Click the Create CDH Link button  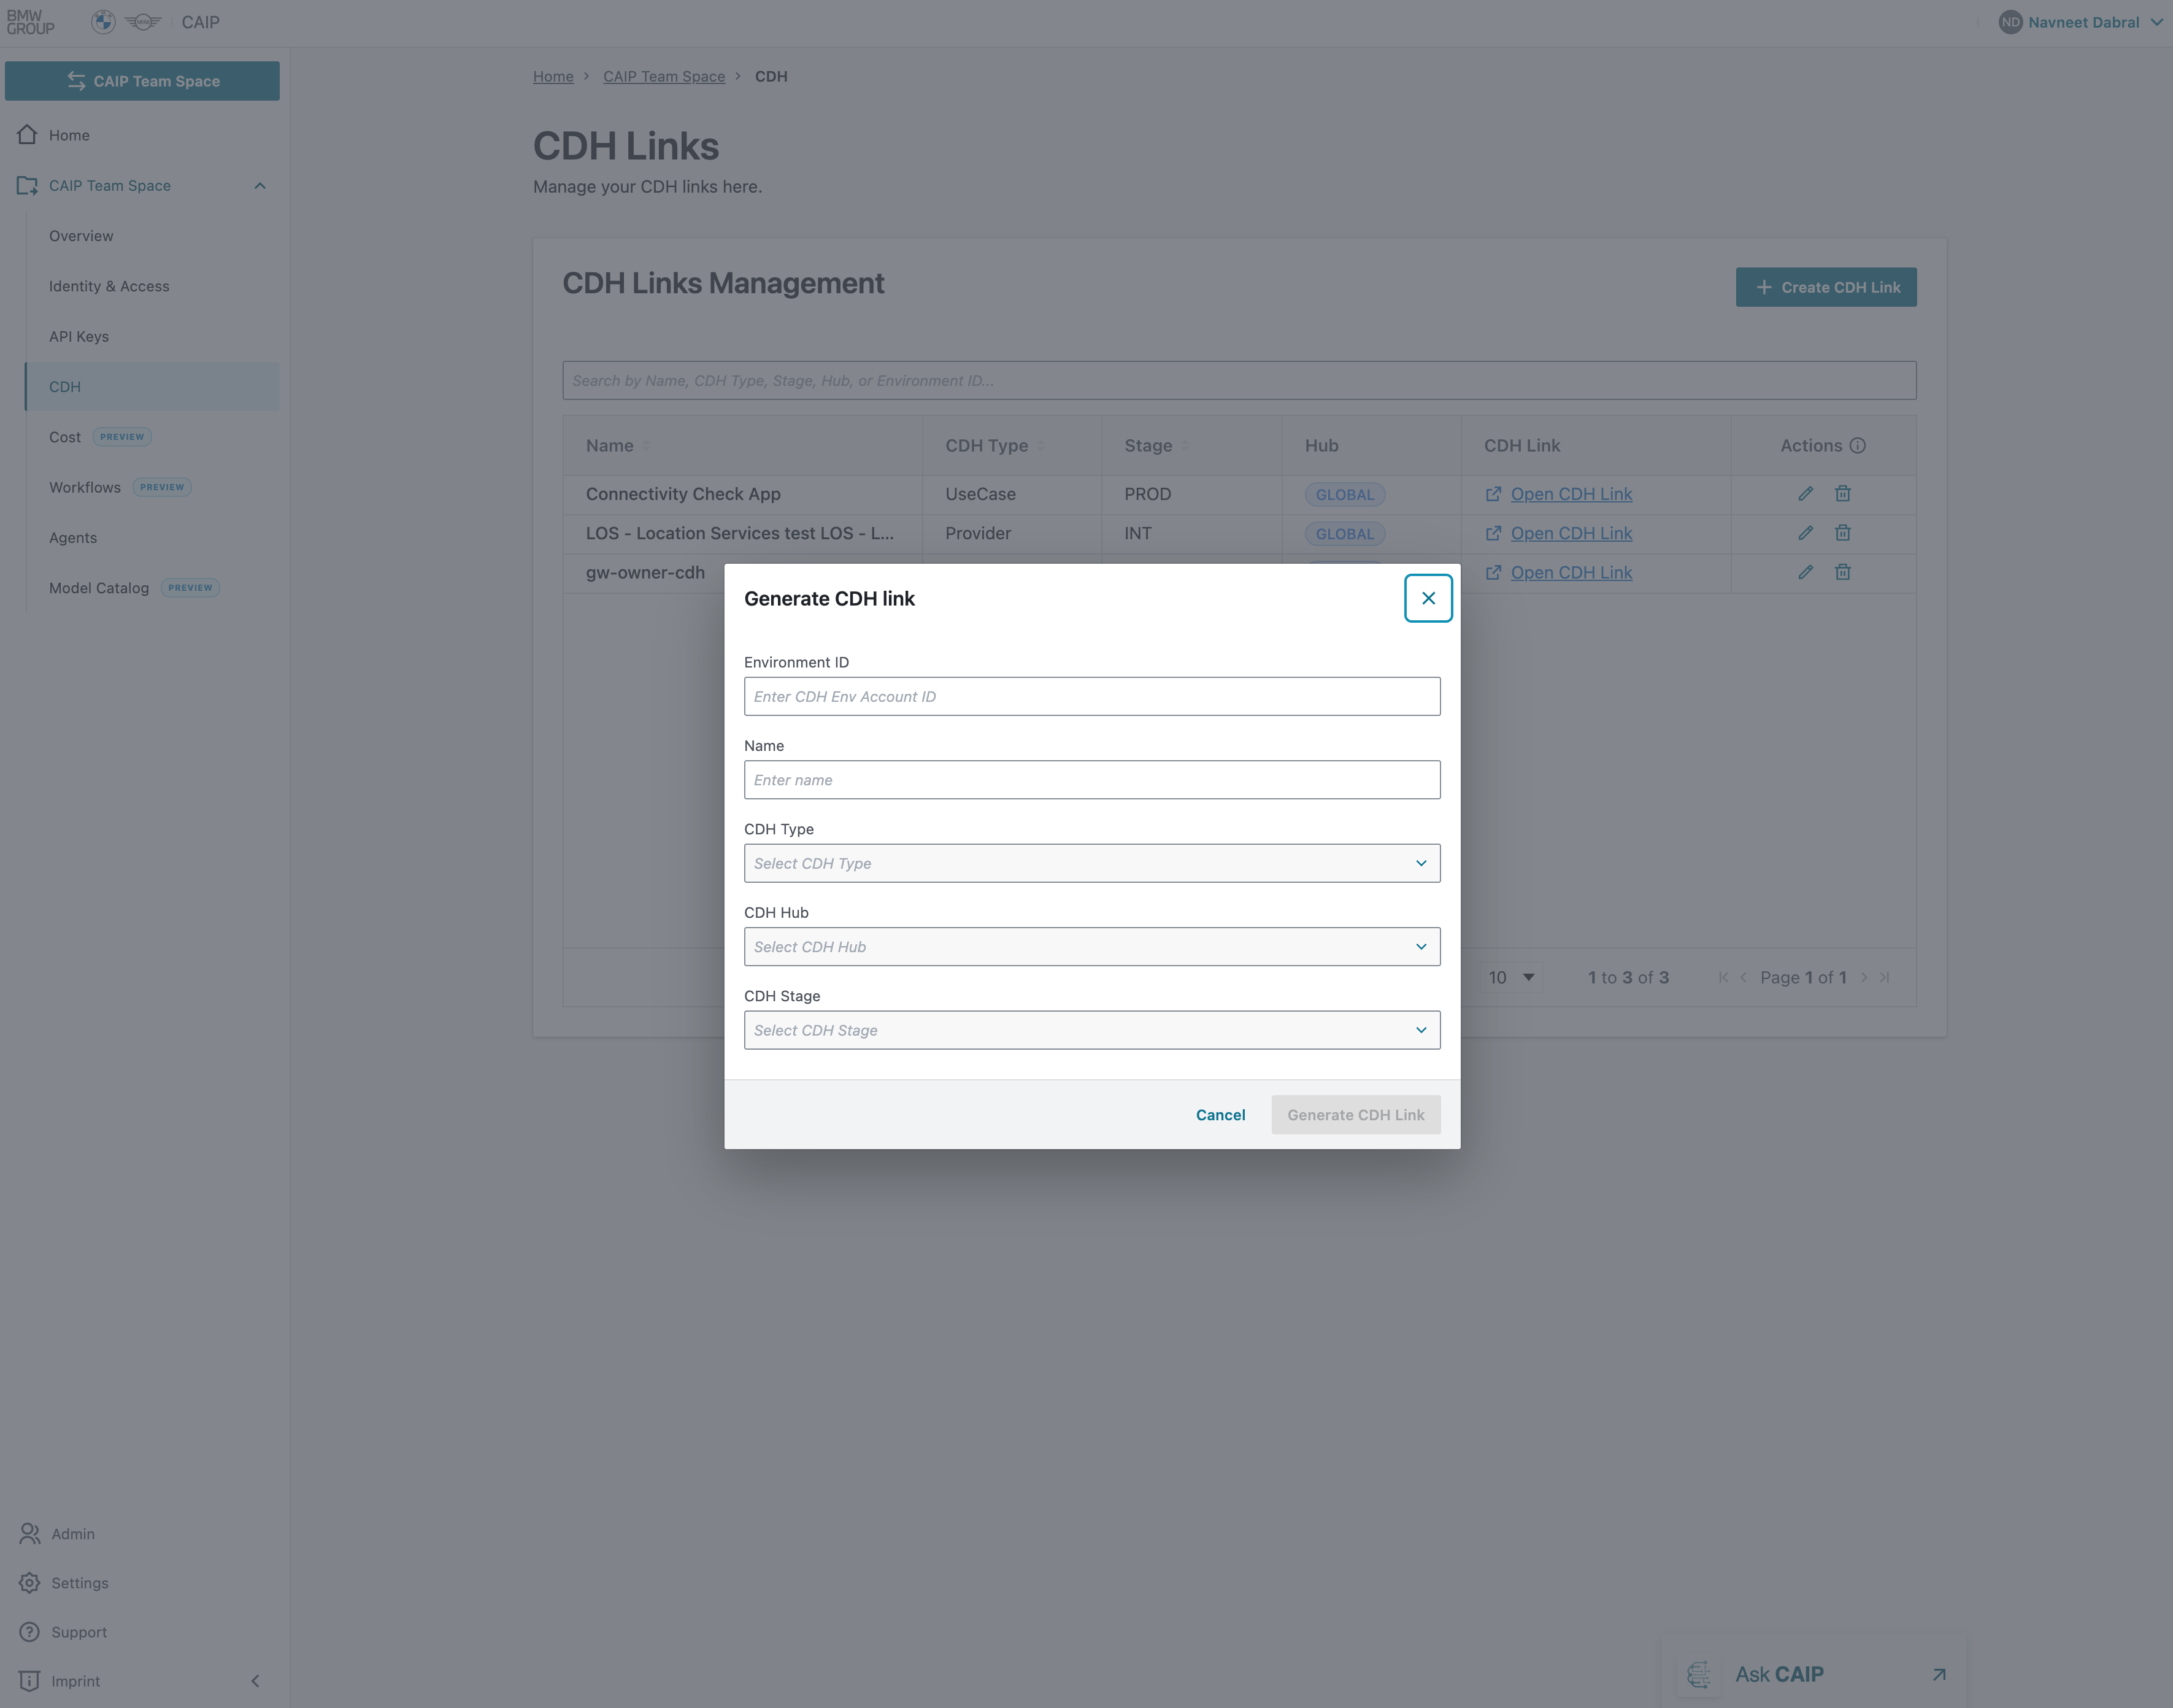1826,287
